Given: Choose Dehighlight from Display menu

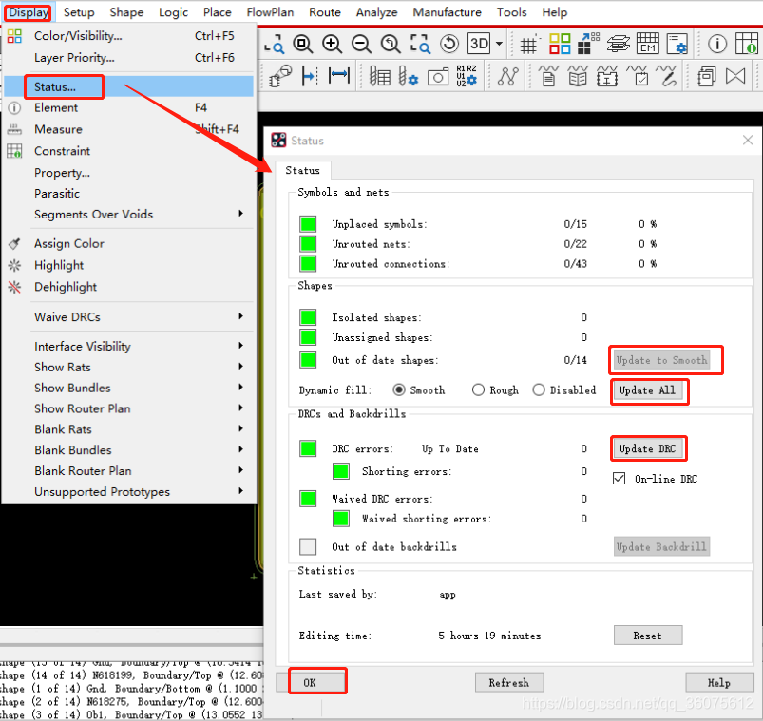Looking at the screenshot, I should (128, 287).
